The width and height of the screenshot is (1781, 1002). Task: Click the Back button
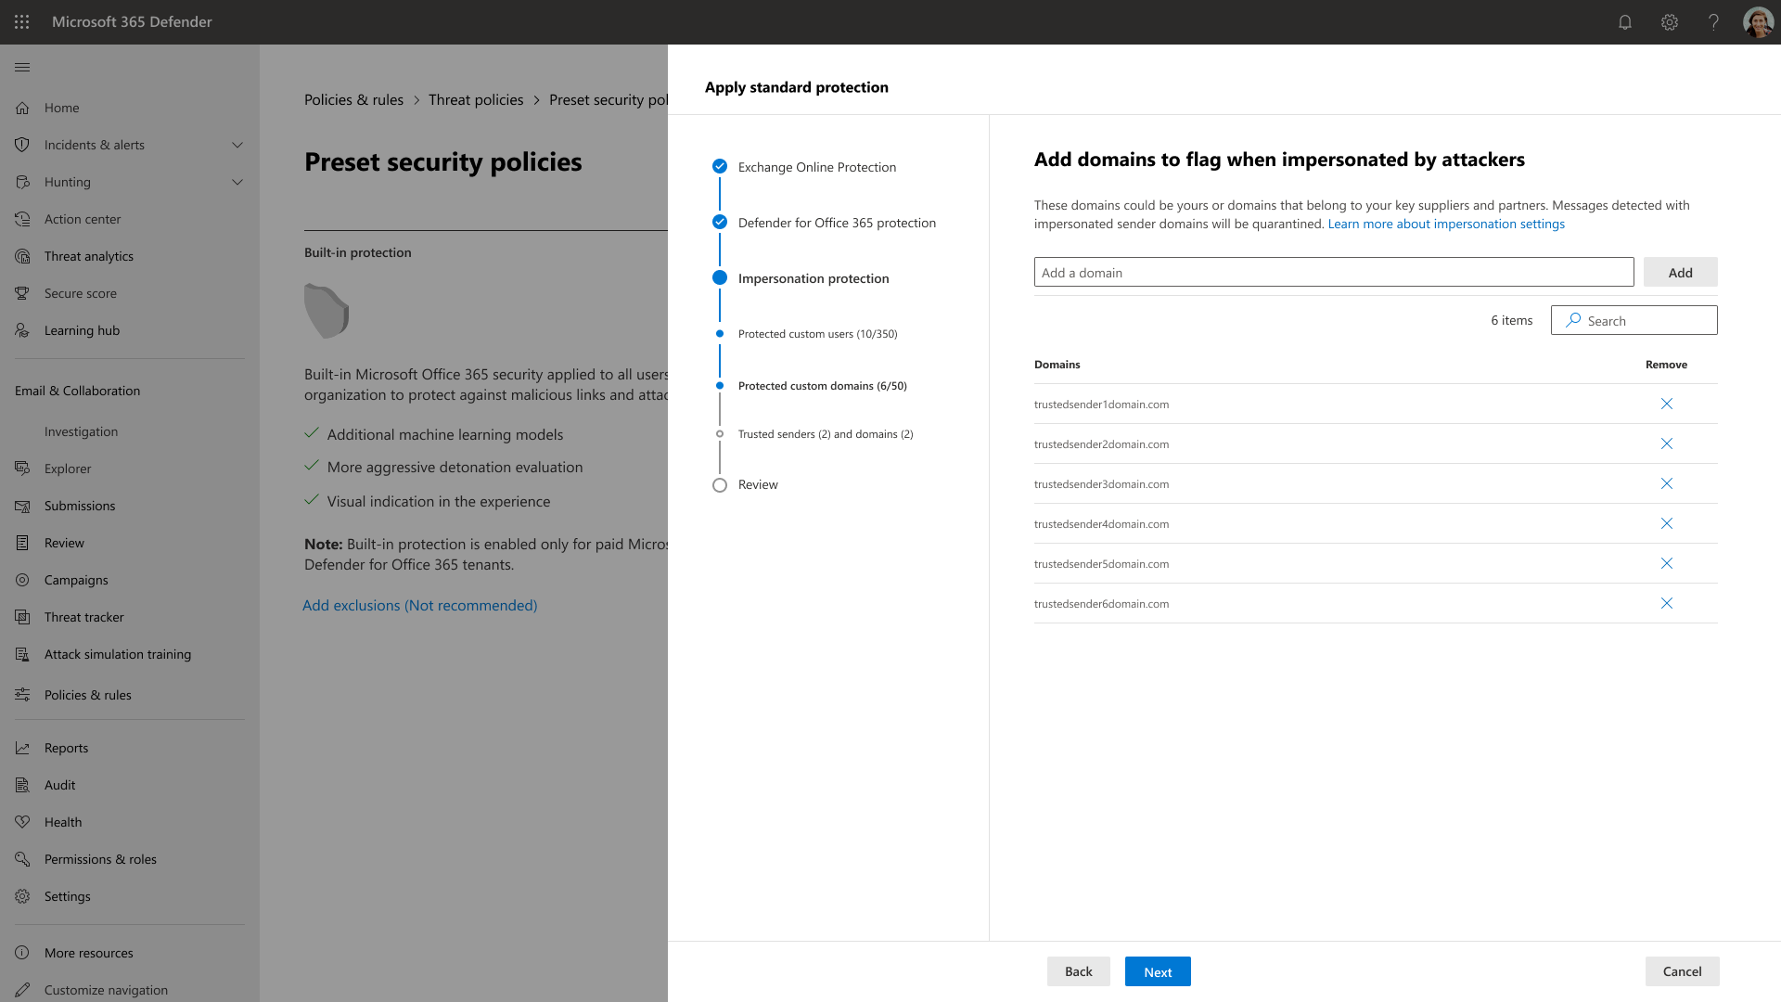1078,971
